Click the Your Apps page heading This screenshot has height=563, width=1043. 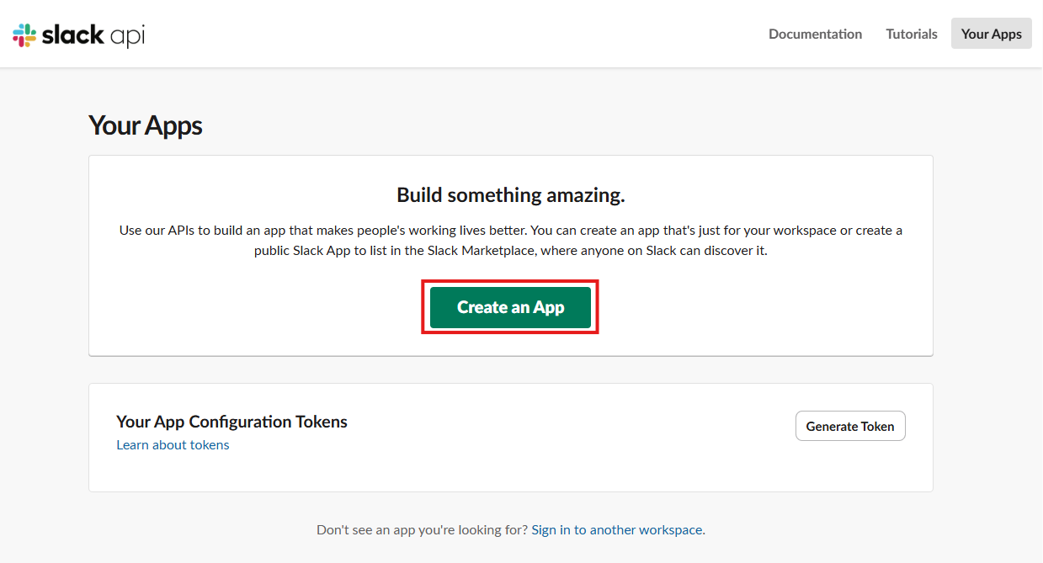(146, 125)
